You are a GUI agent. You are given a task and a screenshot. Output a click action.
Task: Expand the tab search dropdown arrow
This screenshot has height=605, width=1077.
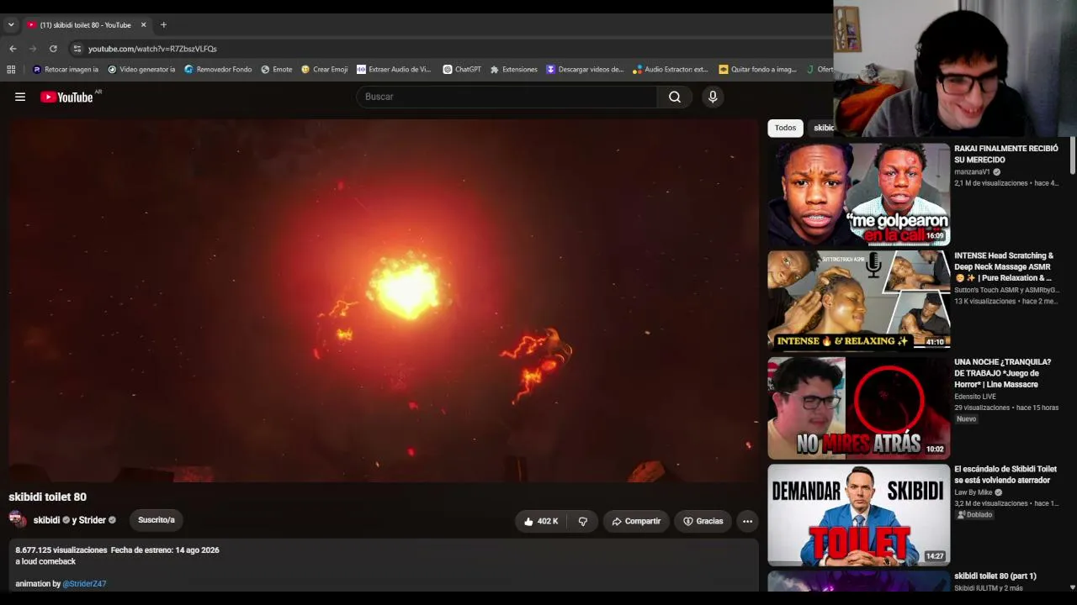11,25
